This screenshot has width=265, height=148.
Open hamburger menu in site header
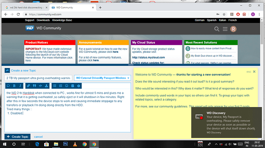pos(225,29)
